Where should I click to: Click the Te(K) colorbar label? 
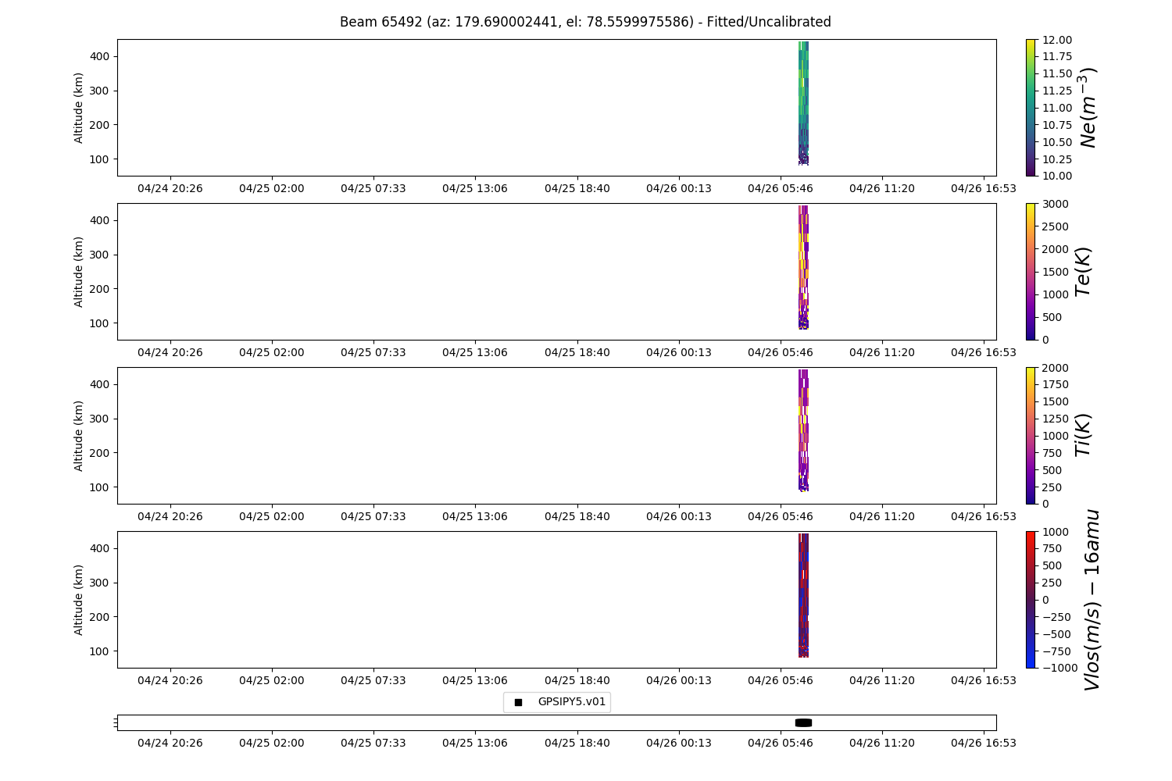pos(1083,272)
